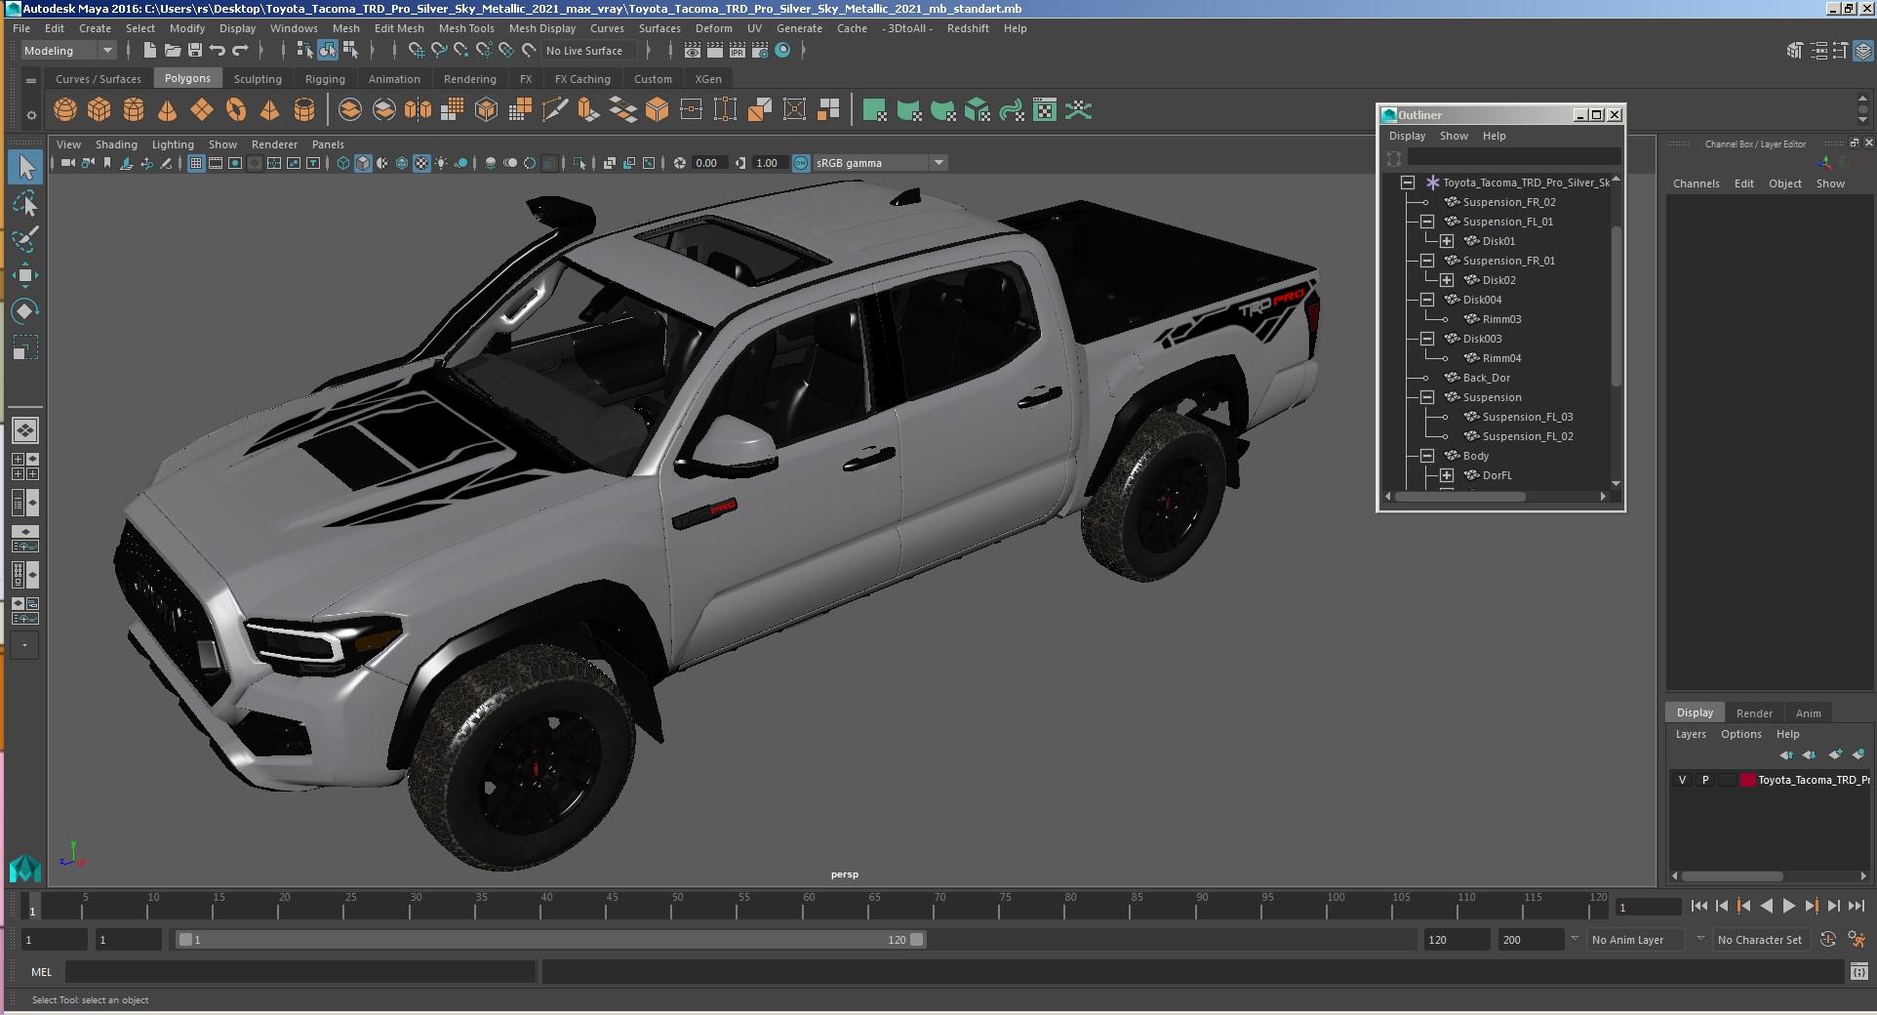Activate the Rotate tool in toolbox
This screenshot has height=1015, width=1877.
coord(25,311)
